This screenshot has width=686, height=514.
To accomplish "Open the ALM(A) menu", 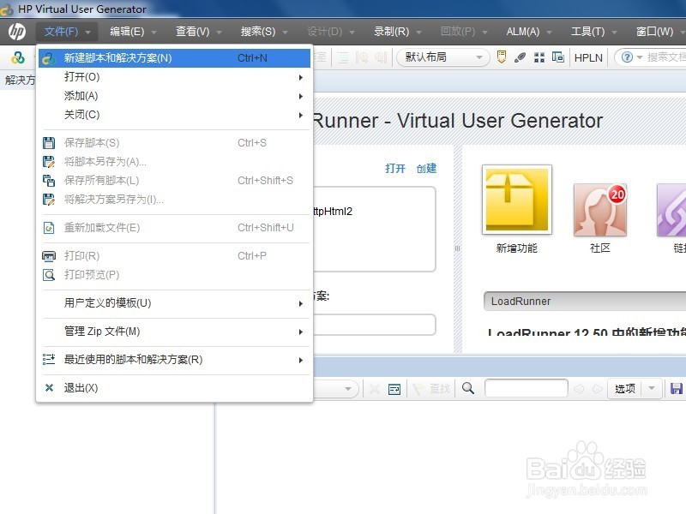I will coord(528,32).
